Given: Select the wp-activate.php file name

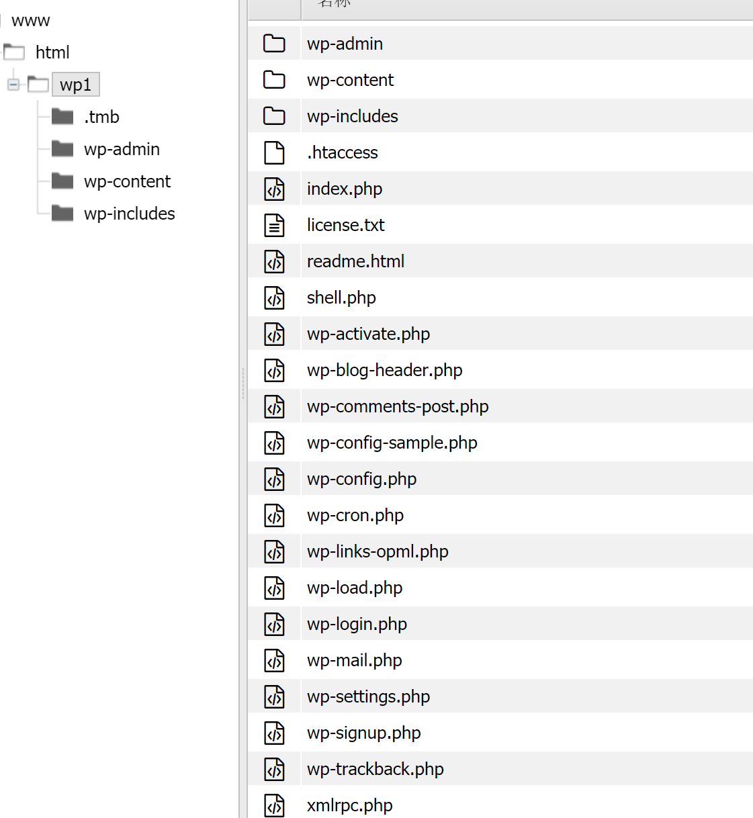Looking at the screenshot, I should 368,334.
